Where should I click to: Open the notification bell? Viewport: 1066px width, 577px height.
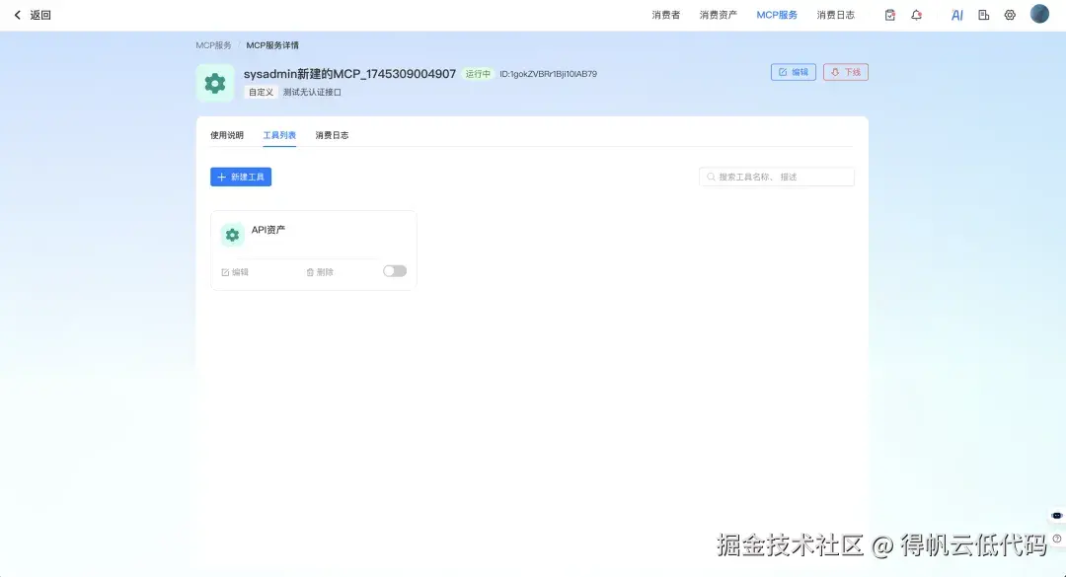pos(917,14)
